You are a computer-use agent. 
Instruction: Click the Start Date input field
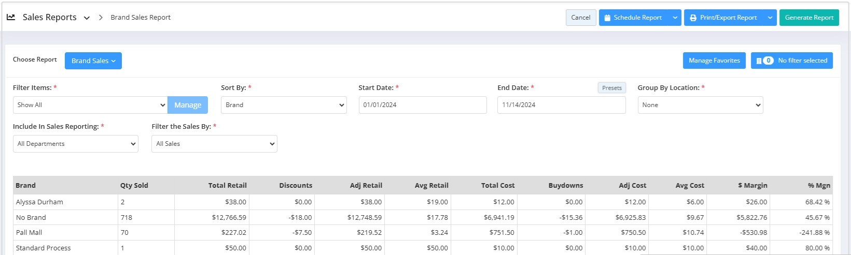[x=422, y=105]
